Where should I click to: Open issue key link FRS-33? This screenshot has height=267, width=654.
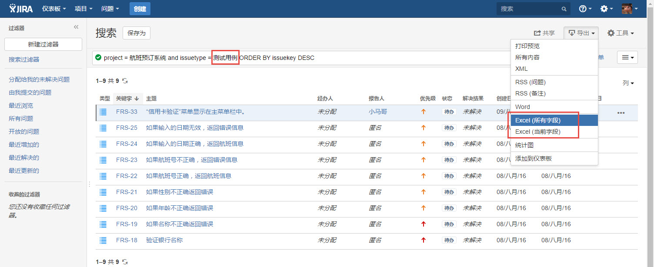click(127, 112)
